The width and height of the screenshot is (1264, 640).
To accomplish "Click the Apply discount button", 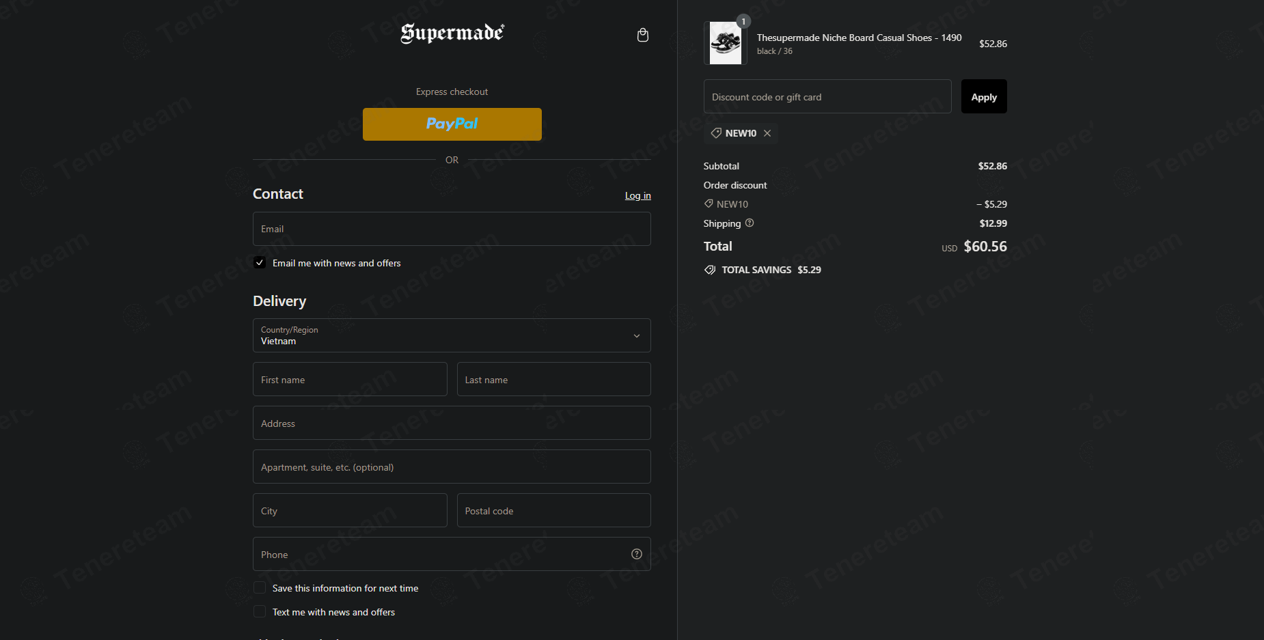I will coord(984,96).
